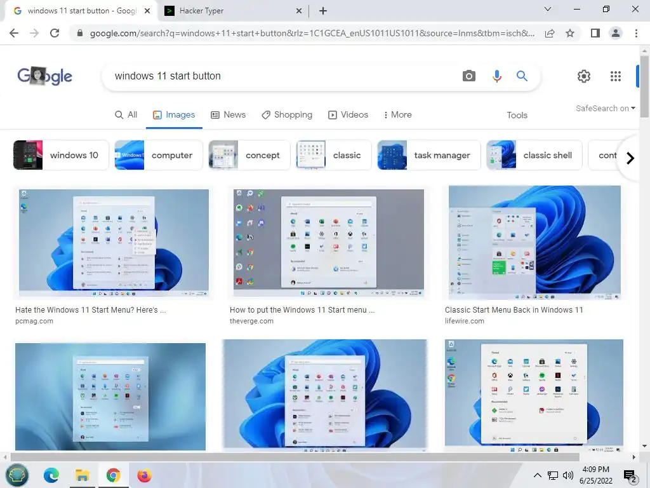Launch Firefox from the taskbar
Image resolution: width=650 pixels, height=488 pixels.
144,475
